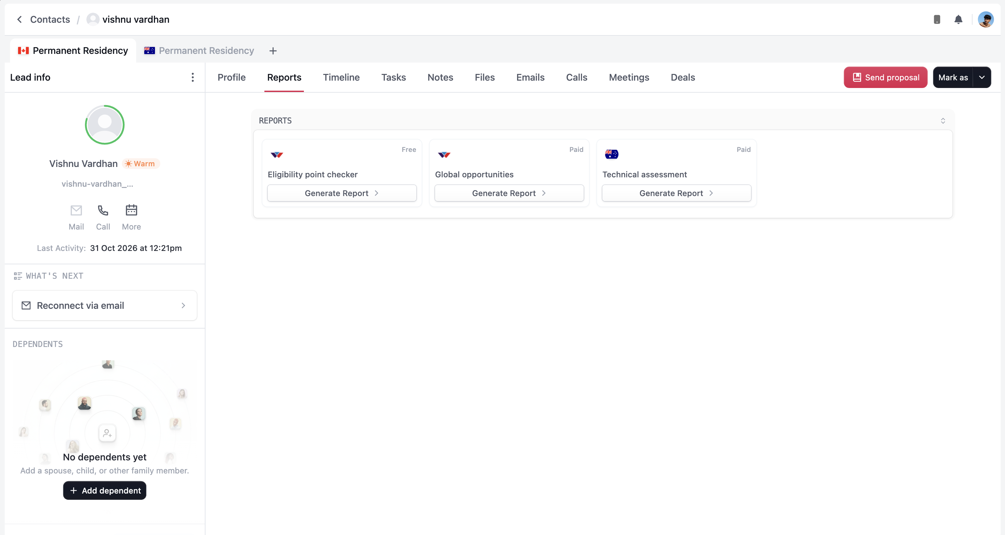Switch to Canada Permanent Residency tab
1005x535 pixels.
[73, 51]
